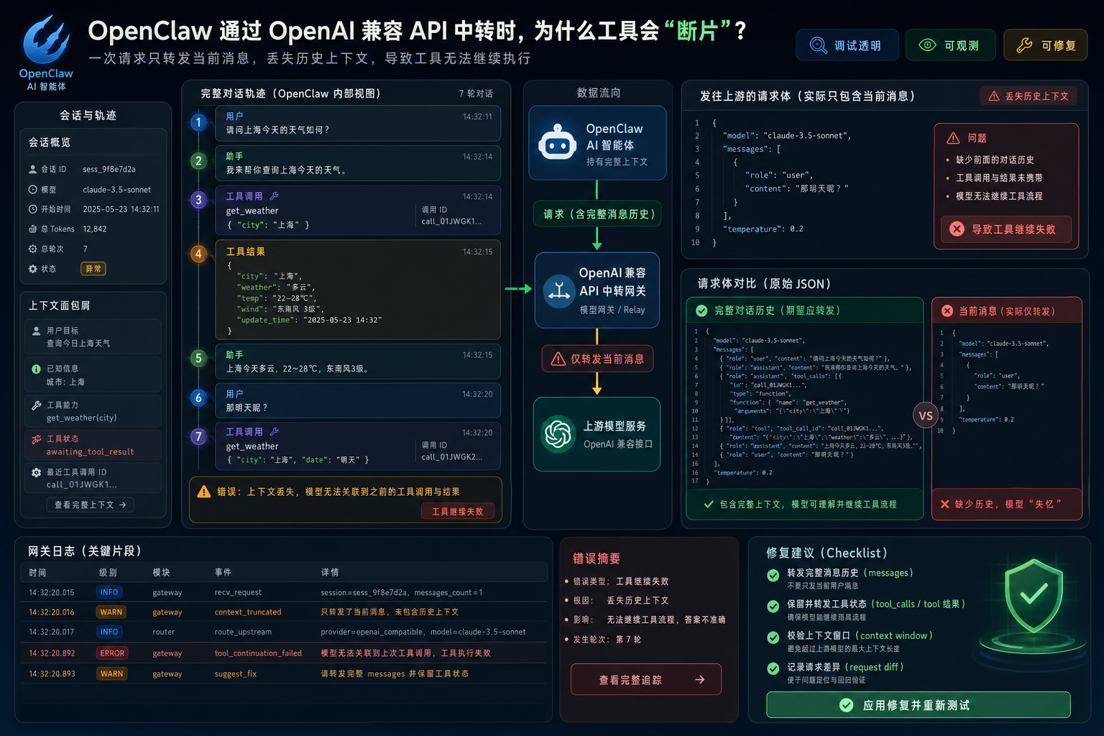1104x736 pixels.
Task: Toggle the 转发完整消息历史 checklist item
Action: (x=773, y=575)
